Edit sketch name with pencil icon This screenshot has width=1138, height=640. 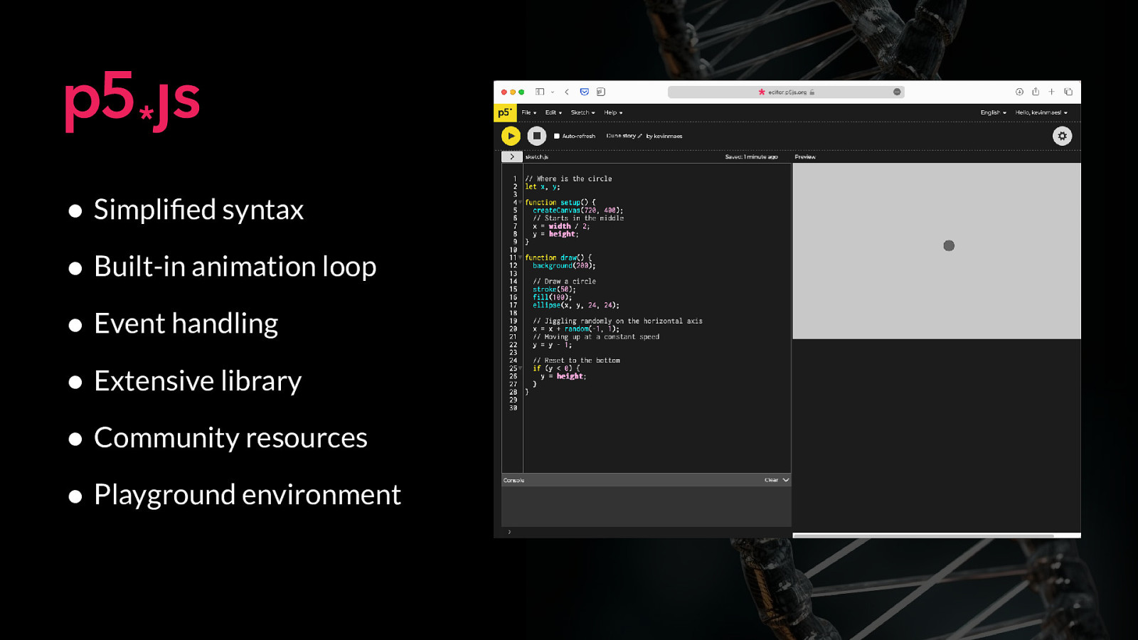pyautogui.click(x=640, y=136)
